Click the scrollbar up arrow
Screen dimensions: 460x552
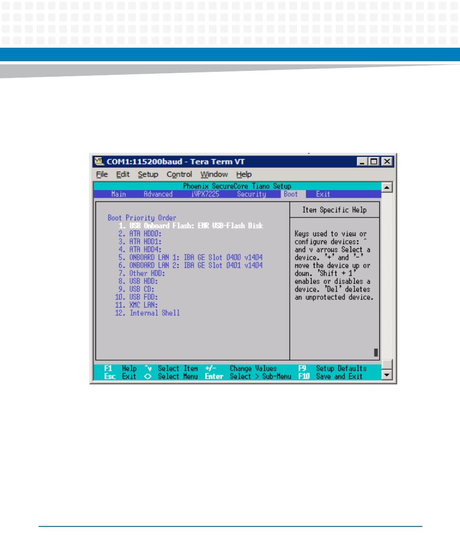pos(387,187)
